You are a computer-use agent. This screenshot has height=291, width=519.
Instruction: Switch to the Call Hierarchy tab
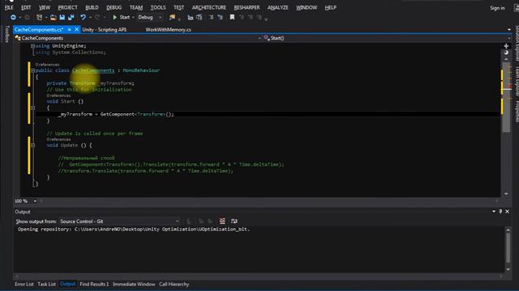click(x=174, y=284)
